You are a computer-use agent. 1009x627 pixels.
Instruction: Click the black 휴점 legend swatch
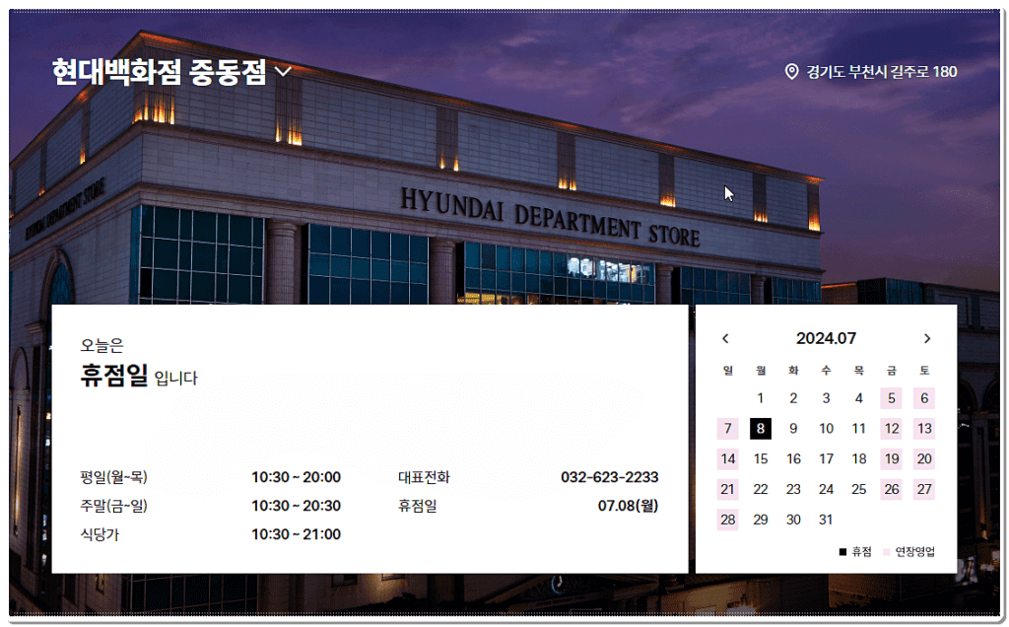843,552
